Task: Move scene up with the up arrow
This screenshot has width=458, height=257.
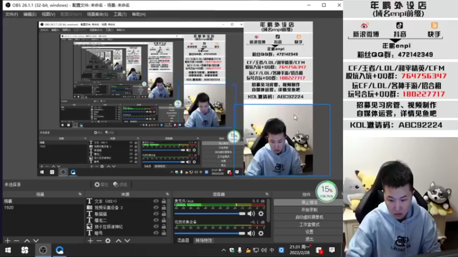Action: [27, 240]
